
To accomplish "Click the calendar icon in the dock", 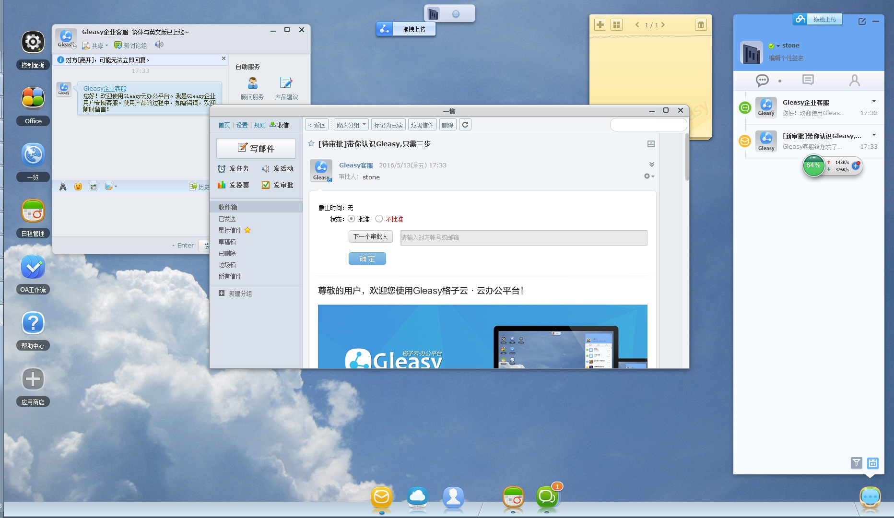I will tap(513, 497).
